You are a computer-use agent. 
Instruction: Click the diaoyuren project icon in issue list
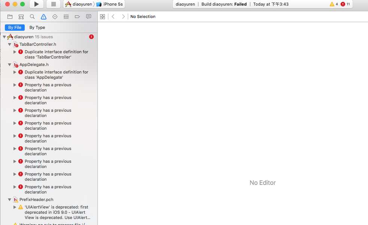10,37
